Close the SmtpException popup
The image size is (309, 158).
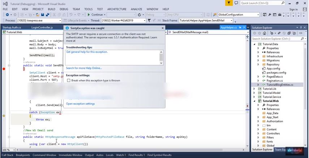pyautogui.click(x=163, y=28)
